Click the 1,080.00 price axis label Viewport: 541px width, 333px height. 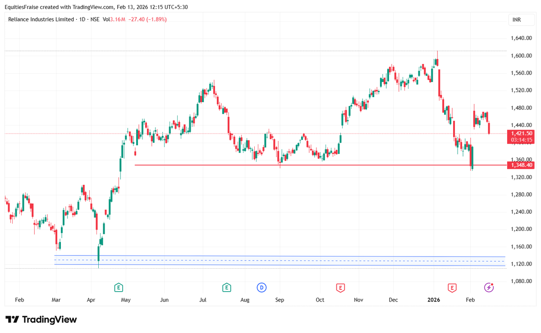tap(521, 281)
